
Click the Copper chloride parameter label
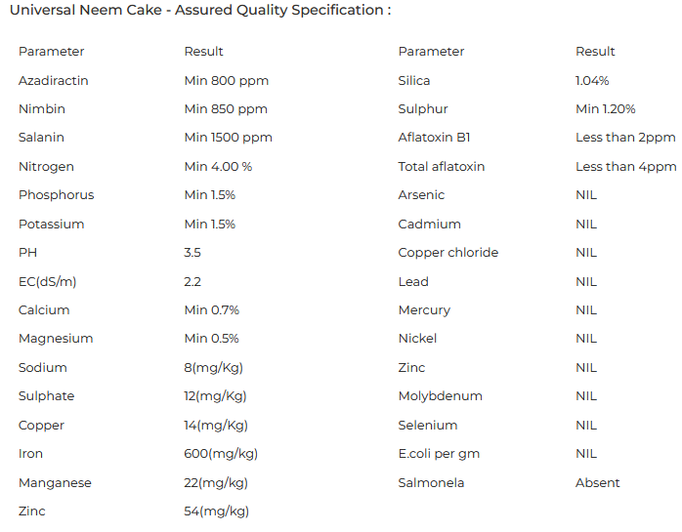click(x=448, y=253)
